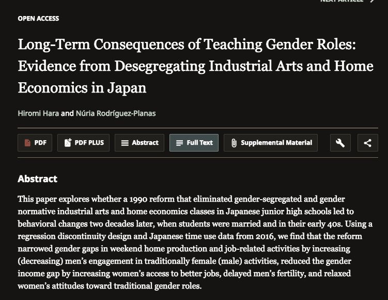This screenshot has height=300, width=388.
Task: Click the PDF PLUS document icon
Action: tap(68, 143)
